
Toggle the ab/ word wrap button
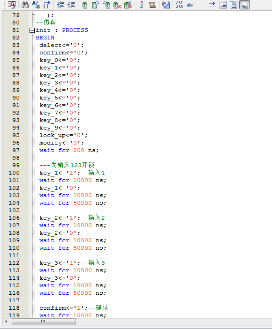(x=190, y=5)
